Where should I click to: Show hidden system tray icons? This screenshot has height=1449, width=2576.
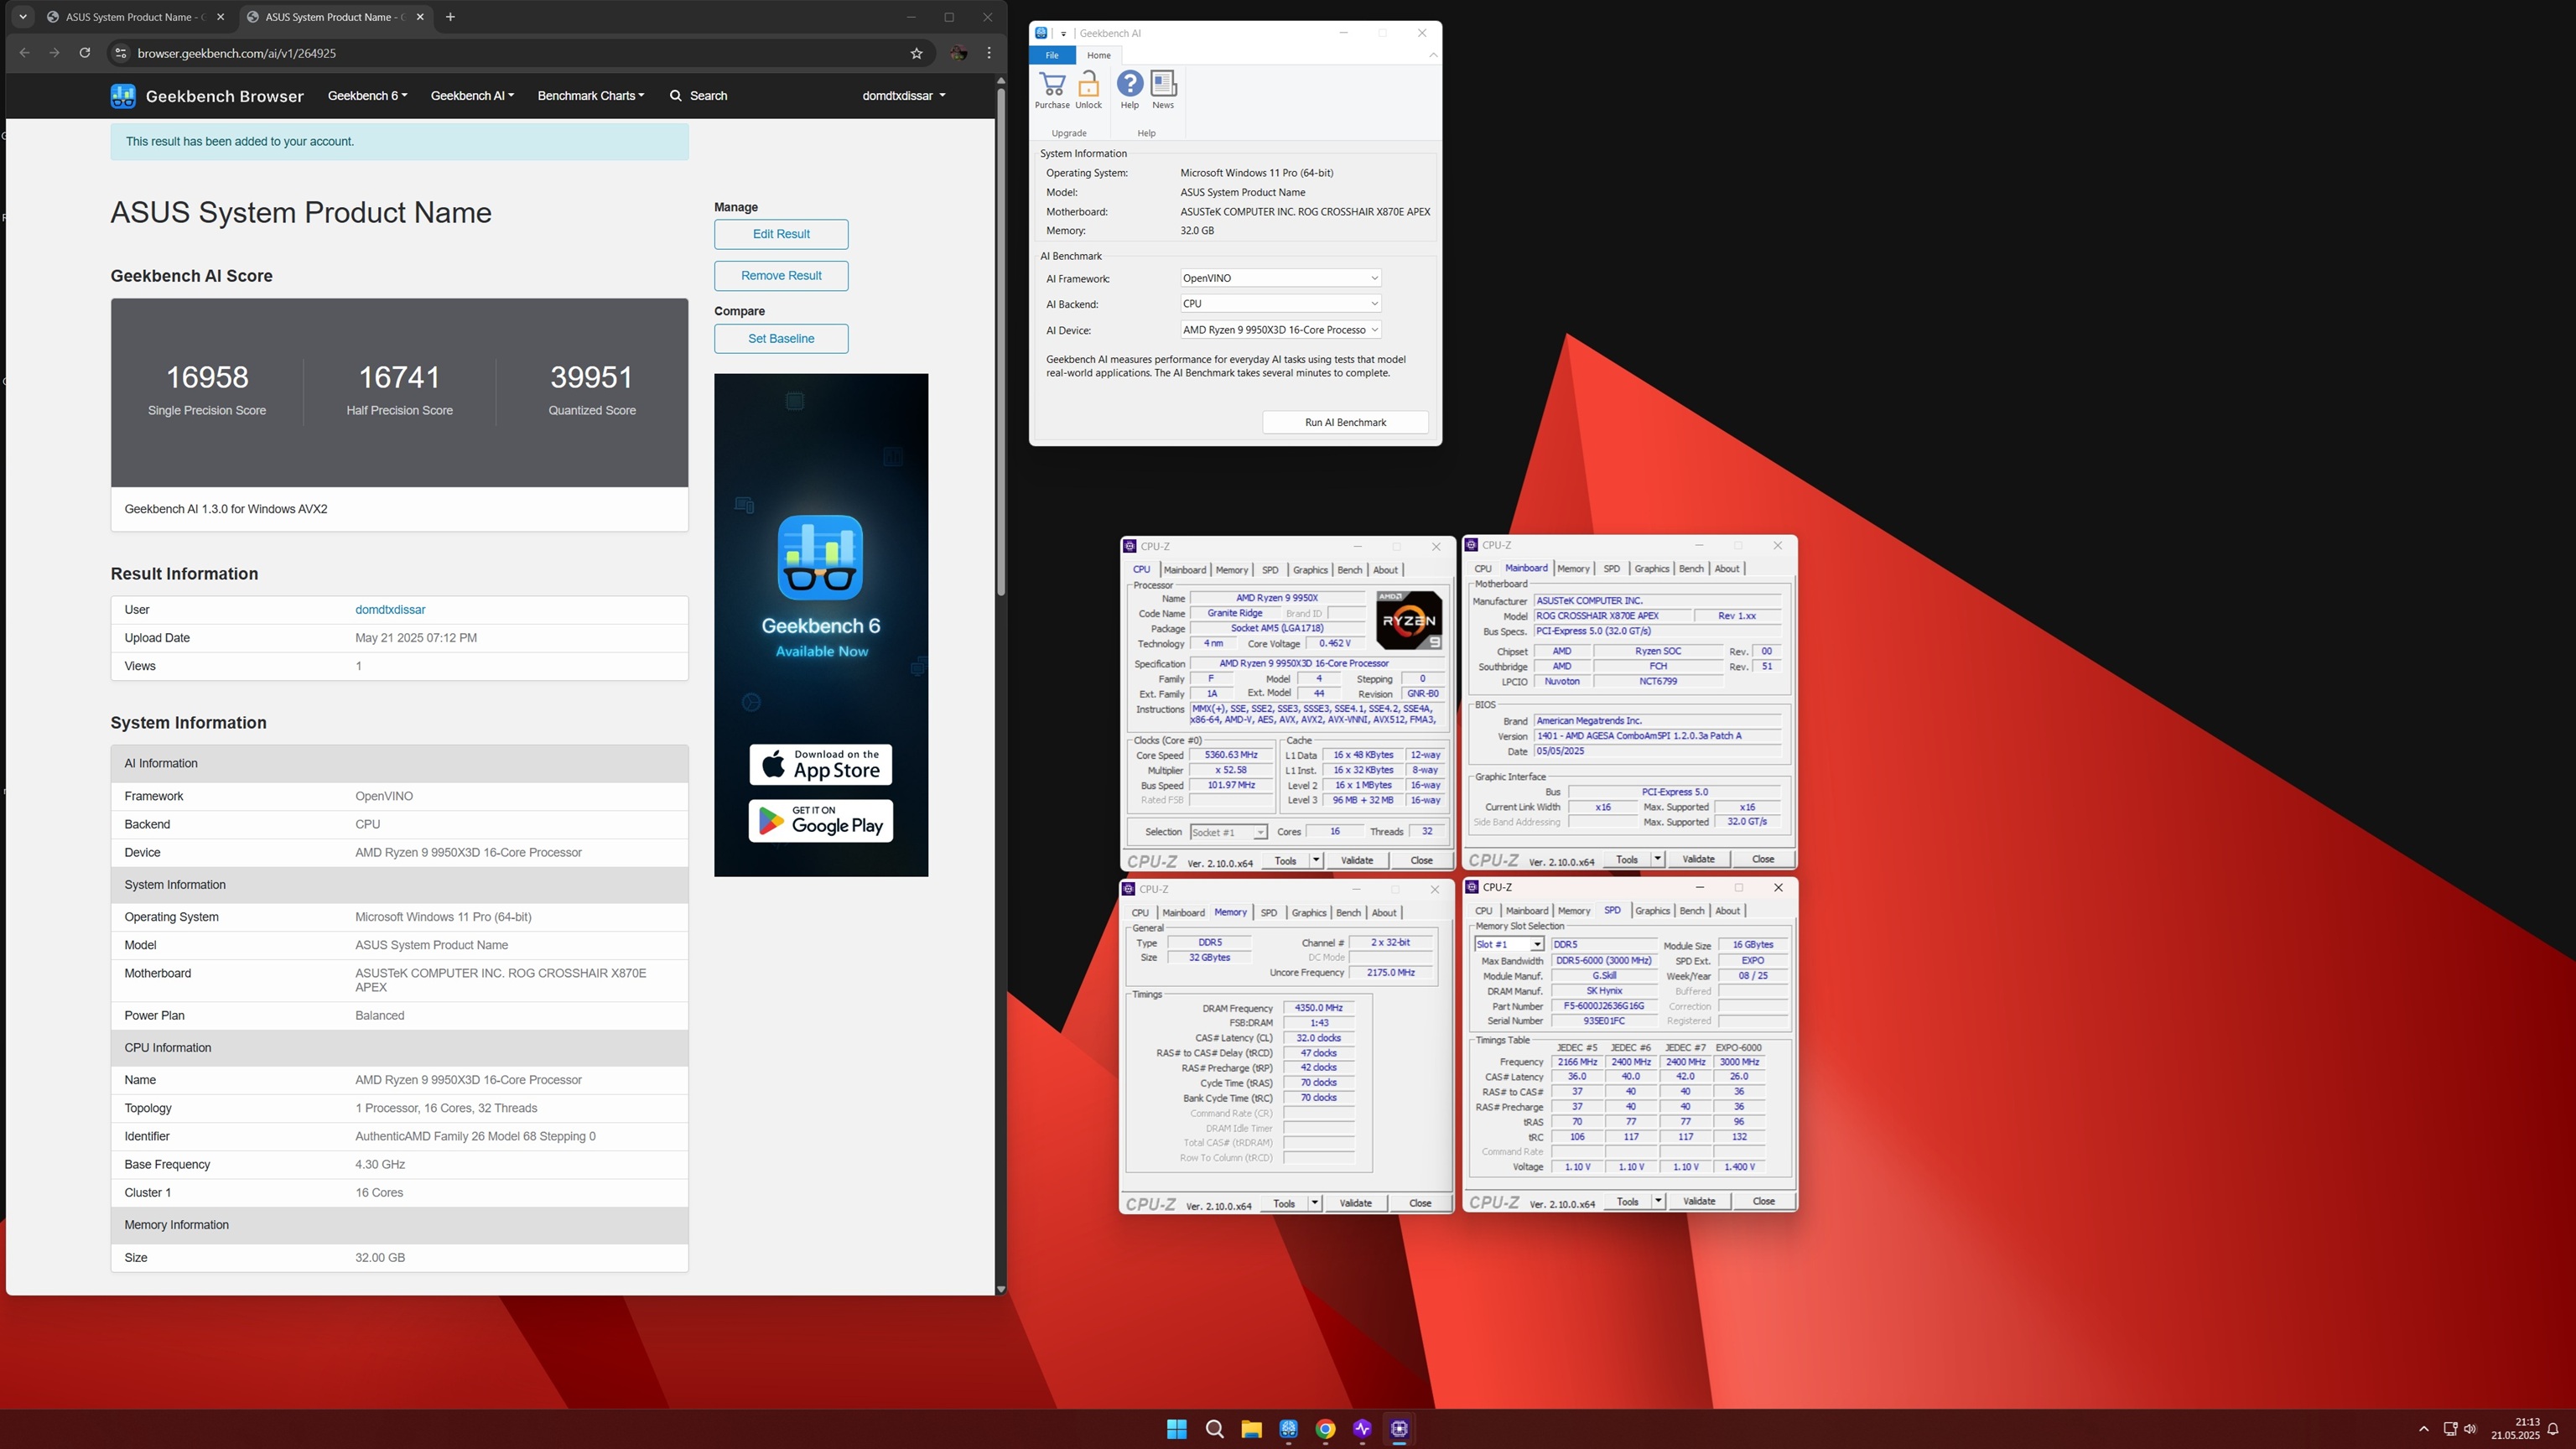[2423, 1429]
